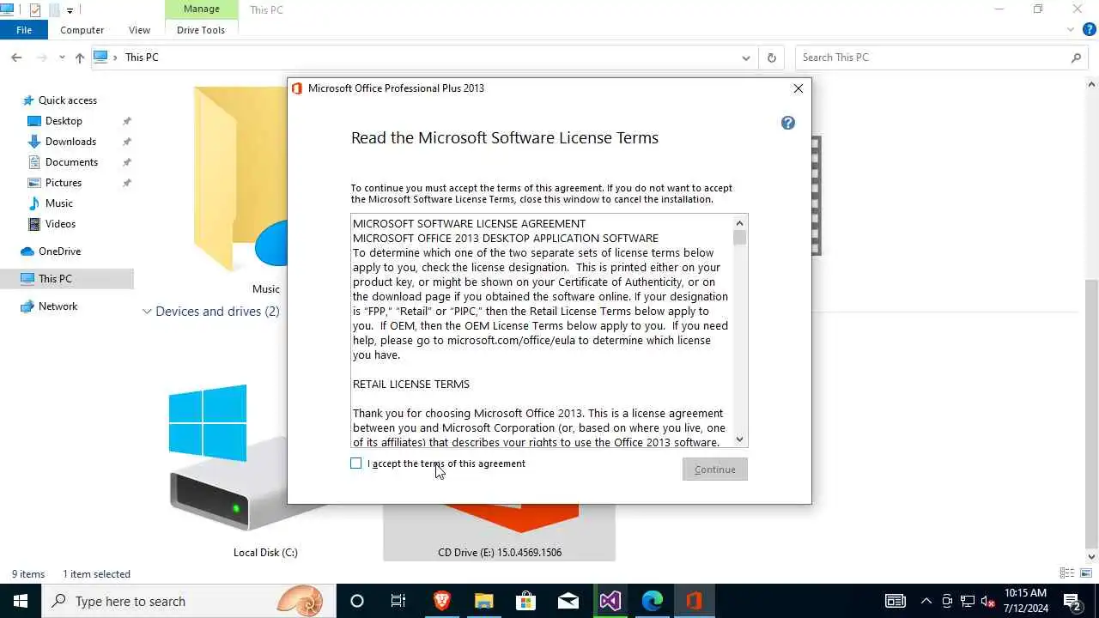Click the search magnifier icon
1099x618 pixels.
click(x=1077, y=58)
